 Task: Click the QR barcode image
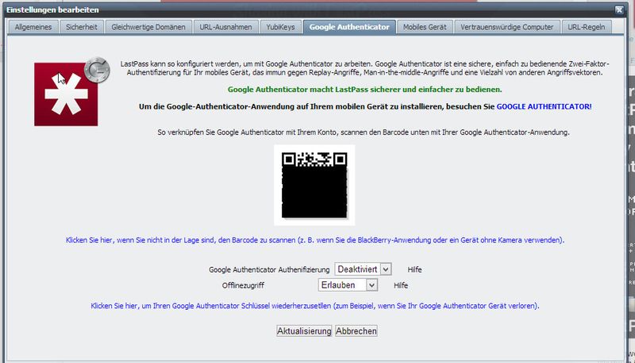314,185
